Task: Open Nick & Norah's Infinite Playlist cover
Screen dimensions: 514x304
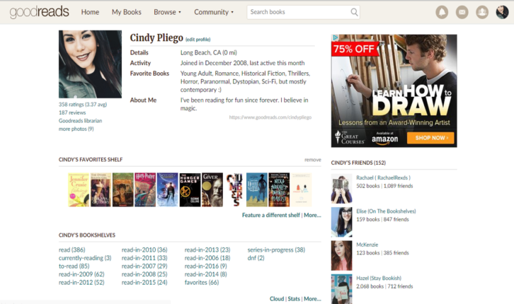Action: click(x=279, y=189)
